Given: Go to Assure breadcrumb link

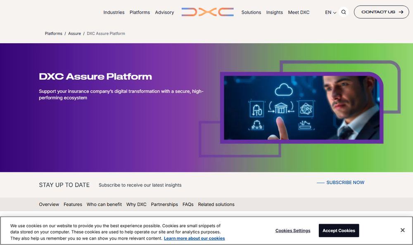Looking at the screenshot, I should (x=74, y=33).
